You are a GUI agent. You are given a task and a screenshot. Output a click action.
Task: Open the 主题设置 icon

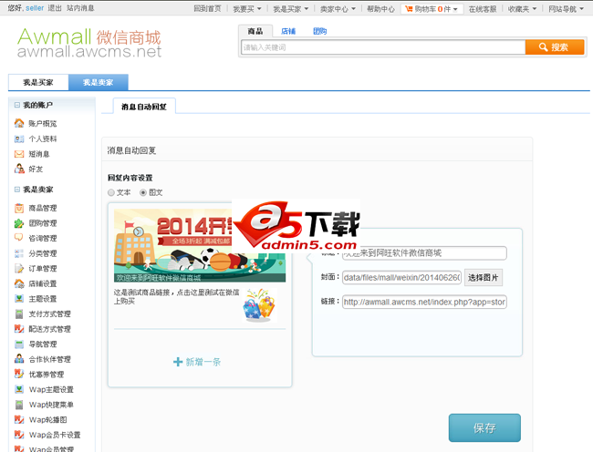tap(19, 298)
